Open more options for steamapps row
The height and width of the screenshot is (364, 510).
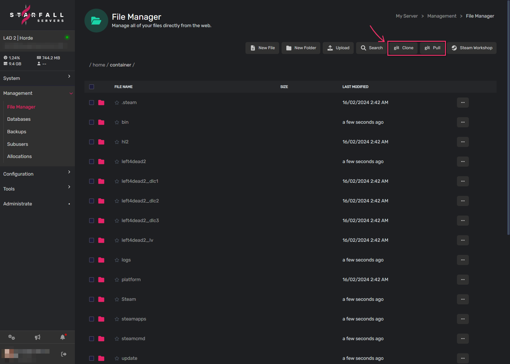(x=463, y=319)
